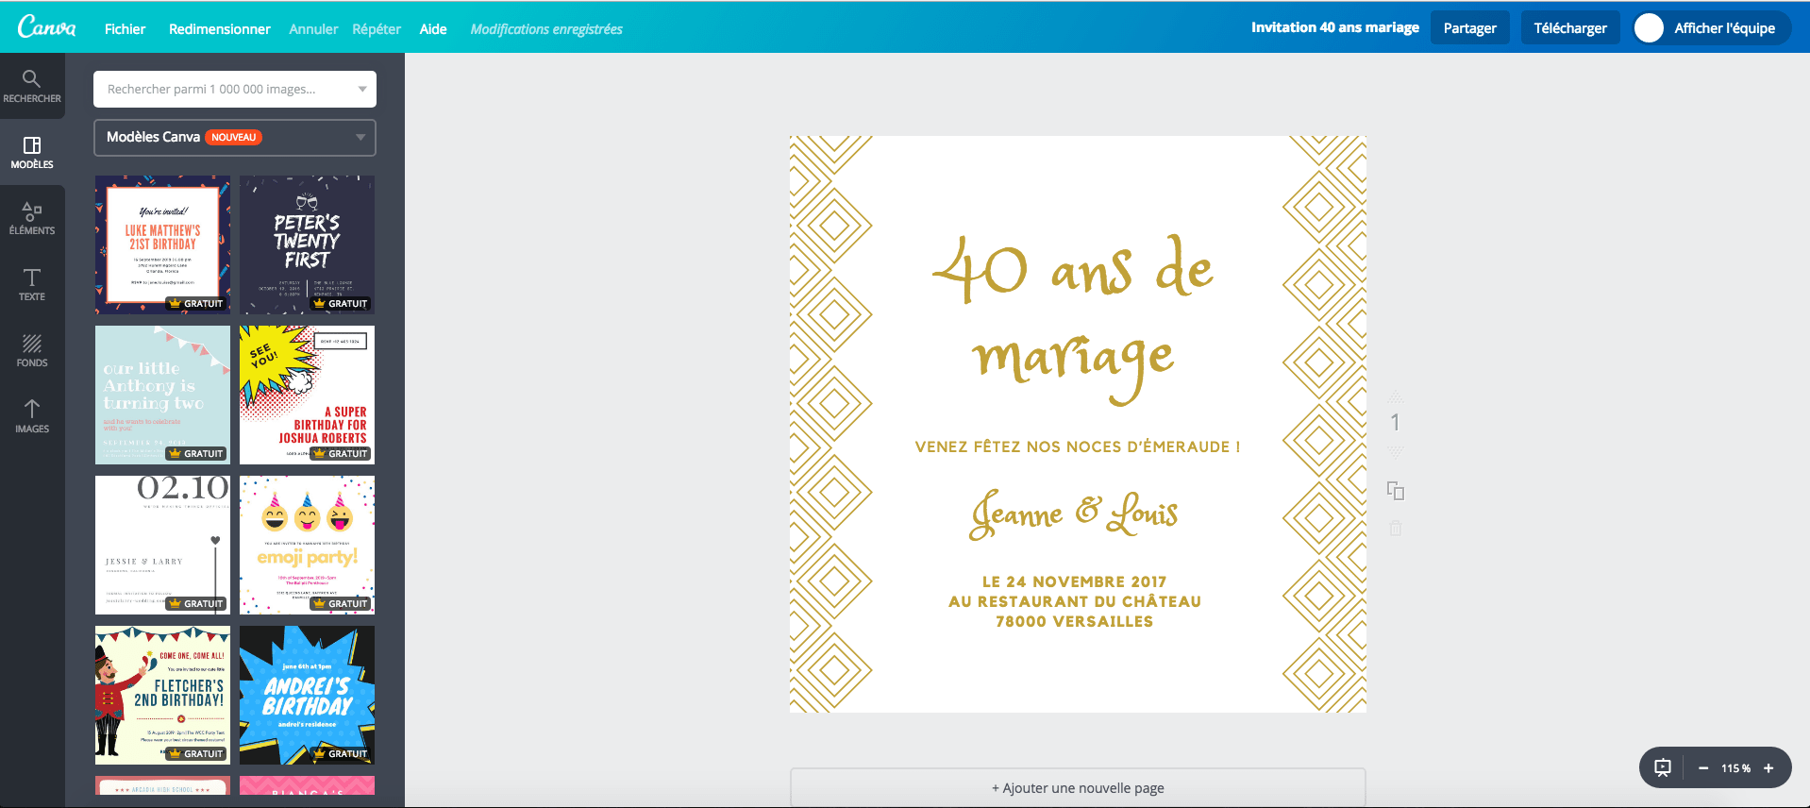1810x808 pixels.
Task: Click Annuler to undo
Action: tap(313, 29)
